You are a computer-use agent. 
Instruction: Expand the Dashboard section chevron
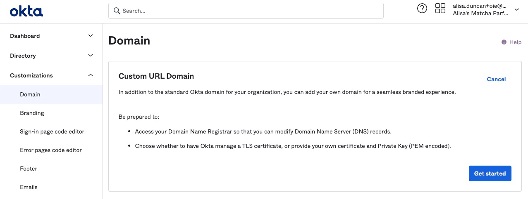[91, 36]
